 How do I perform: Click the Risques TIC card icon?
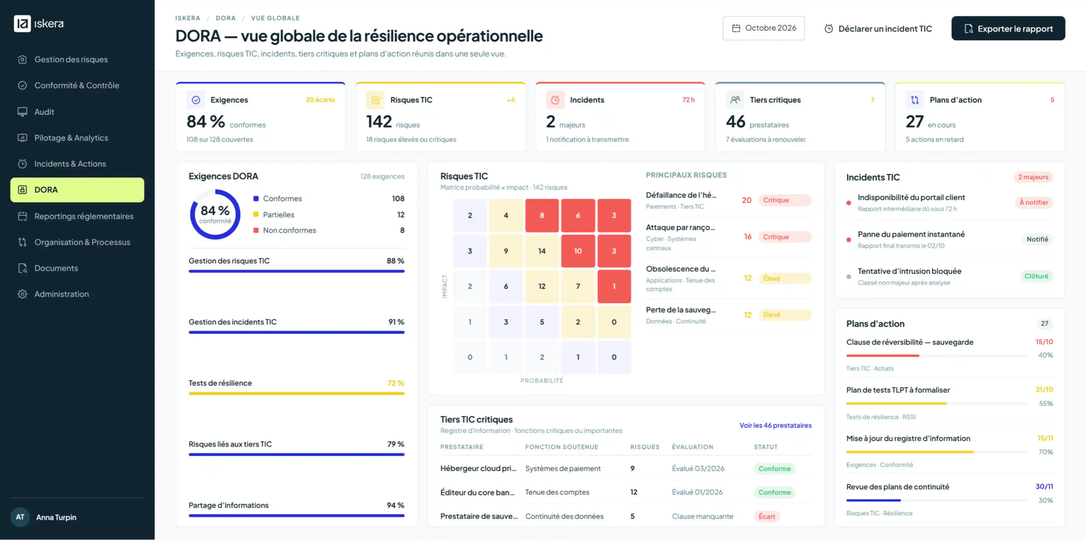click(375, 100)
